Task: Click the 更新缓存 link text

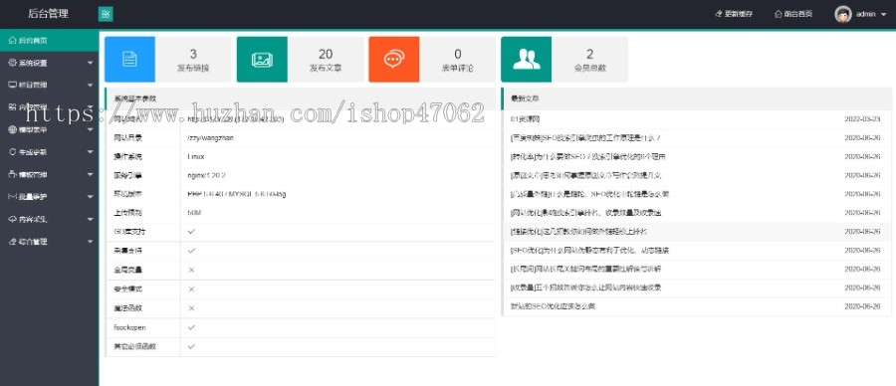Action: point(739,14)
